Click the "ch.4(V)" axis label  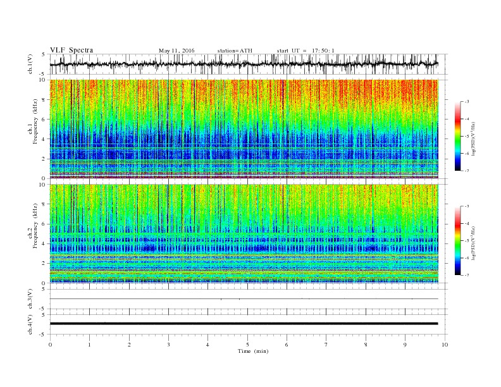[x=30, y=324]
